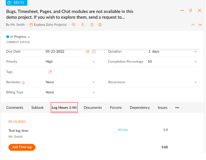Open the Priority dropdown
This screenshot has height=160, width=206.
94,62
